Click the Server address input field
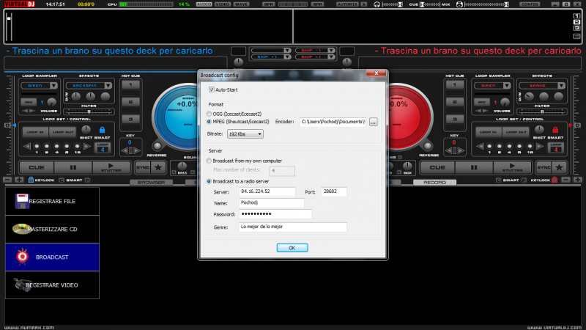This screenshot has width=586, height=330. pyautogui.click(x=267, y=191)
